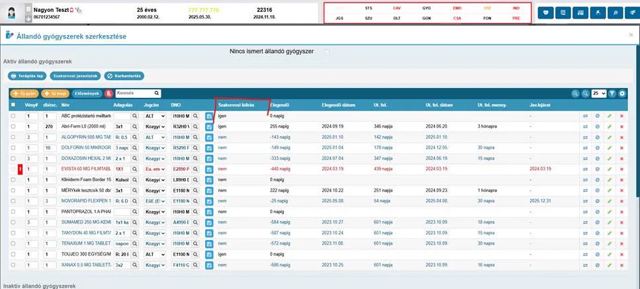Sort the table by the Név column header
The width and height of the screenshot is (640, 289).
[x=66, y=104]
